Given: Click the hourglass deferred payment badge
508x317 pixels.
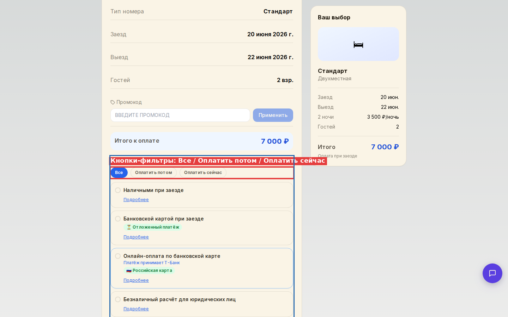Looking at the screenshot, I should 153,227.
